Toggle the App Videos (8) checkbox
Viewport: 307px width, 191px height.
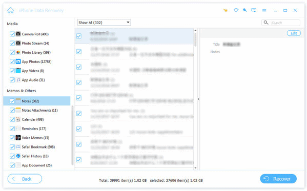(12, 71)
